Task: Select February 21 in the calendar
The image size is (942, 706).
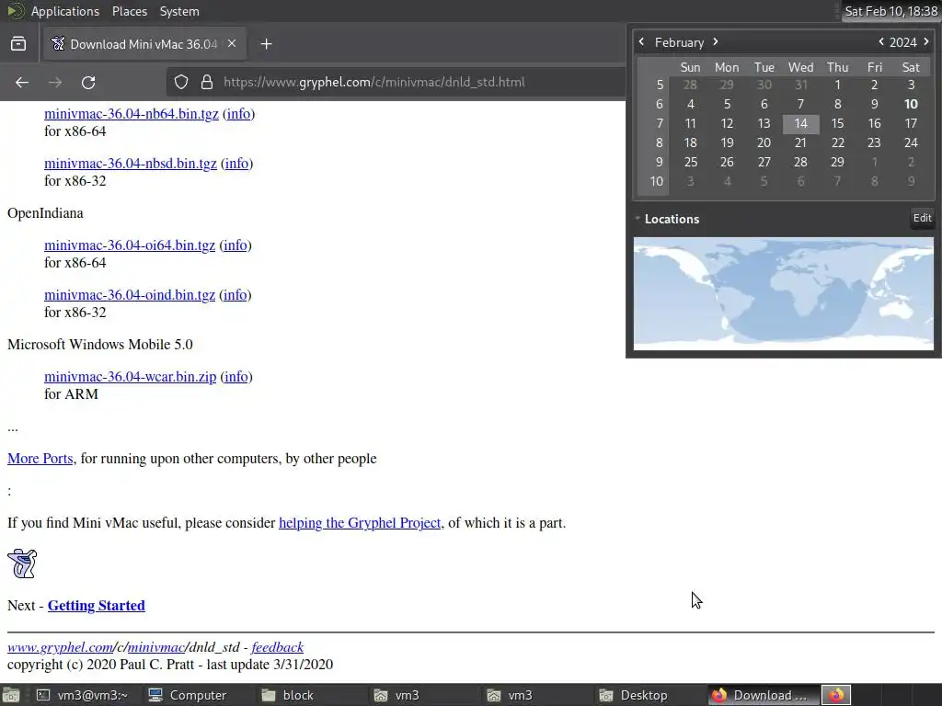Action: coord(801,142)
